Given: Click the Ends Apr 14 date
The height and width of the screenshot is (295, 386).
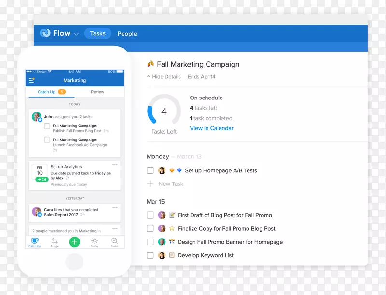Looking at the screenshot, I should click(201, 77).
